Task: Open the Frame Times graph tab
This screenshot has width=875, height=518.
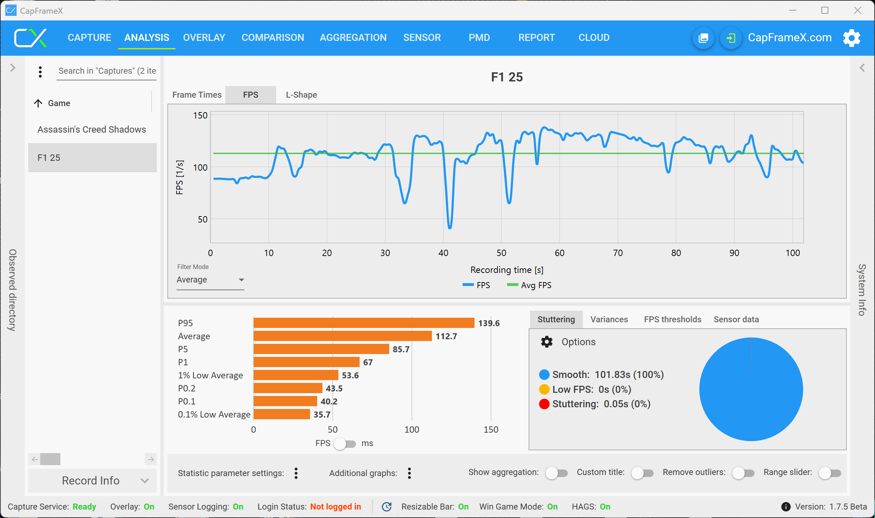Action: [197, 95]
